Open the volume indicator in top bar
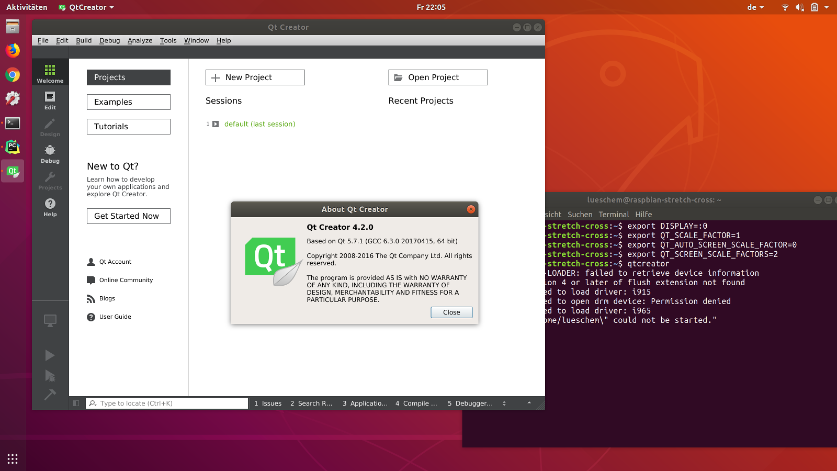837x471 pixels. 799,7
